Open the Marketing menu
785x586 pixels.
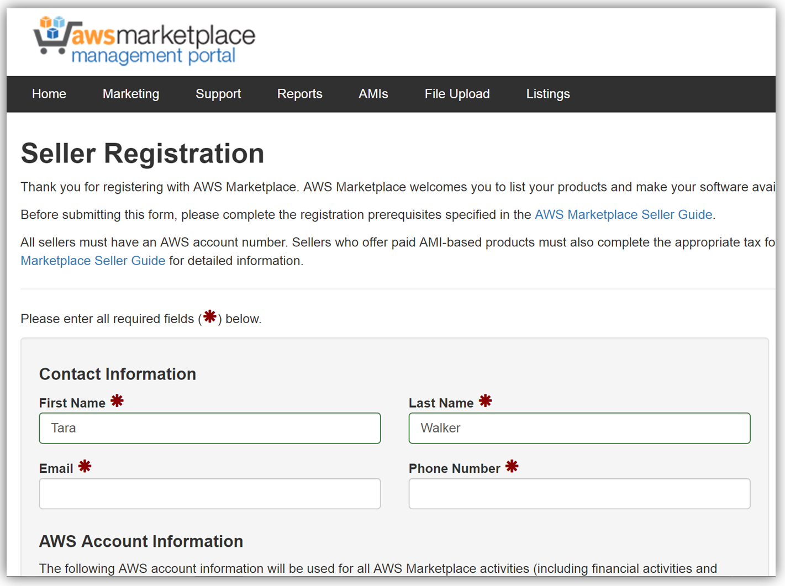pyautogui.click(x=131, y=94)
